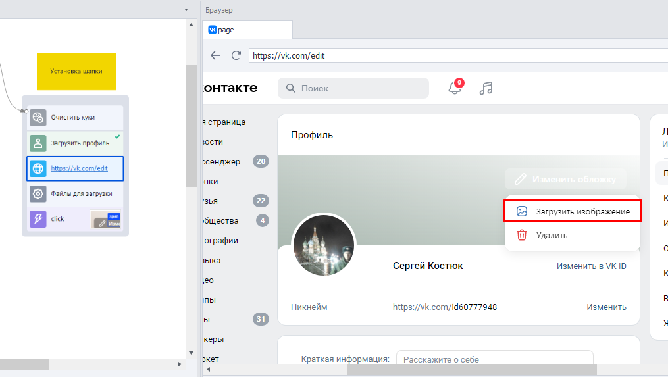Open the messenger sidebar item with badge 20
The image size is (668, 377).
point(236,161)
